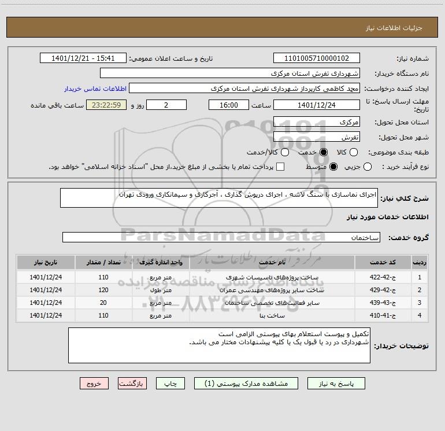Viewport: 445px width, 431px height.
Task: Click the ساخت بنا service name cell
Action: pyautogui.click(x=272, y=316)
